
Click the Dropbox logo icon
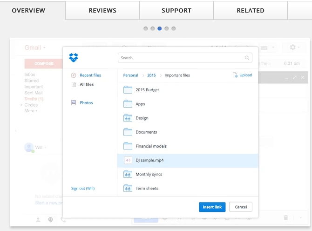click(74, 57)
